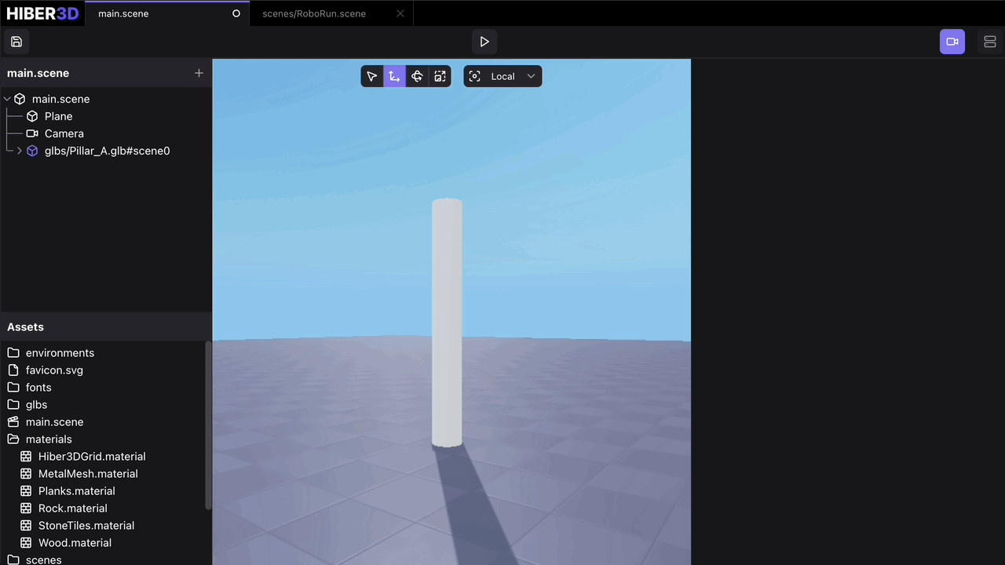Expand the glbs/Pillar_A.glb#scene0 node
1005x565 pixels.
click(x=19, y=151)
